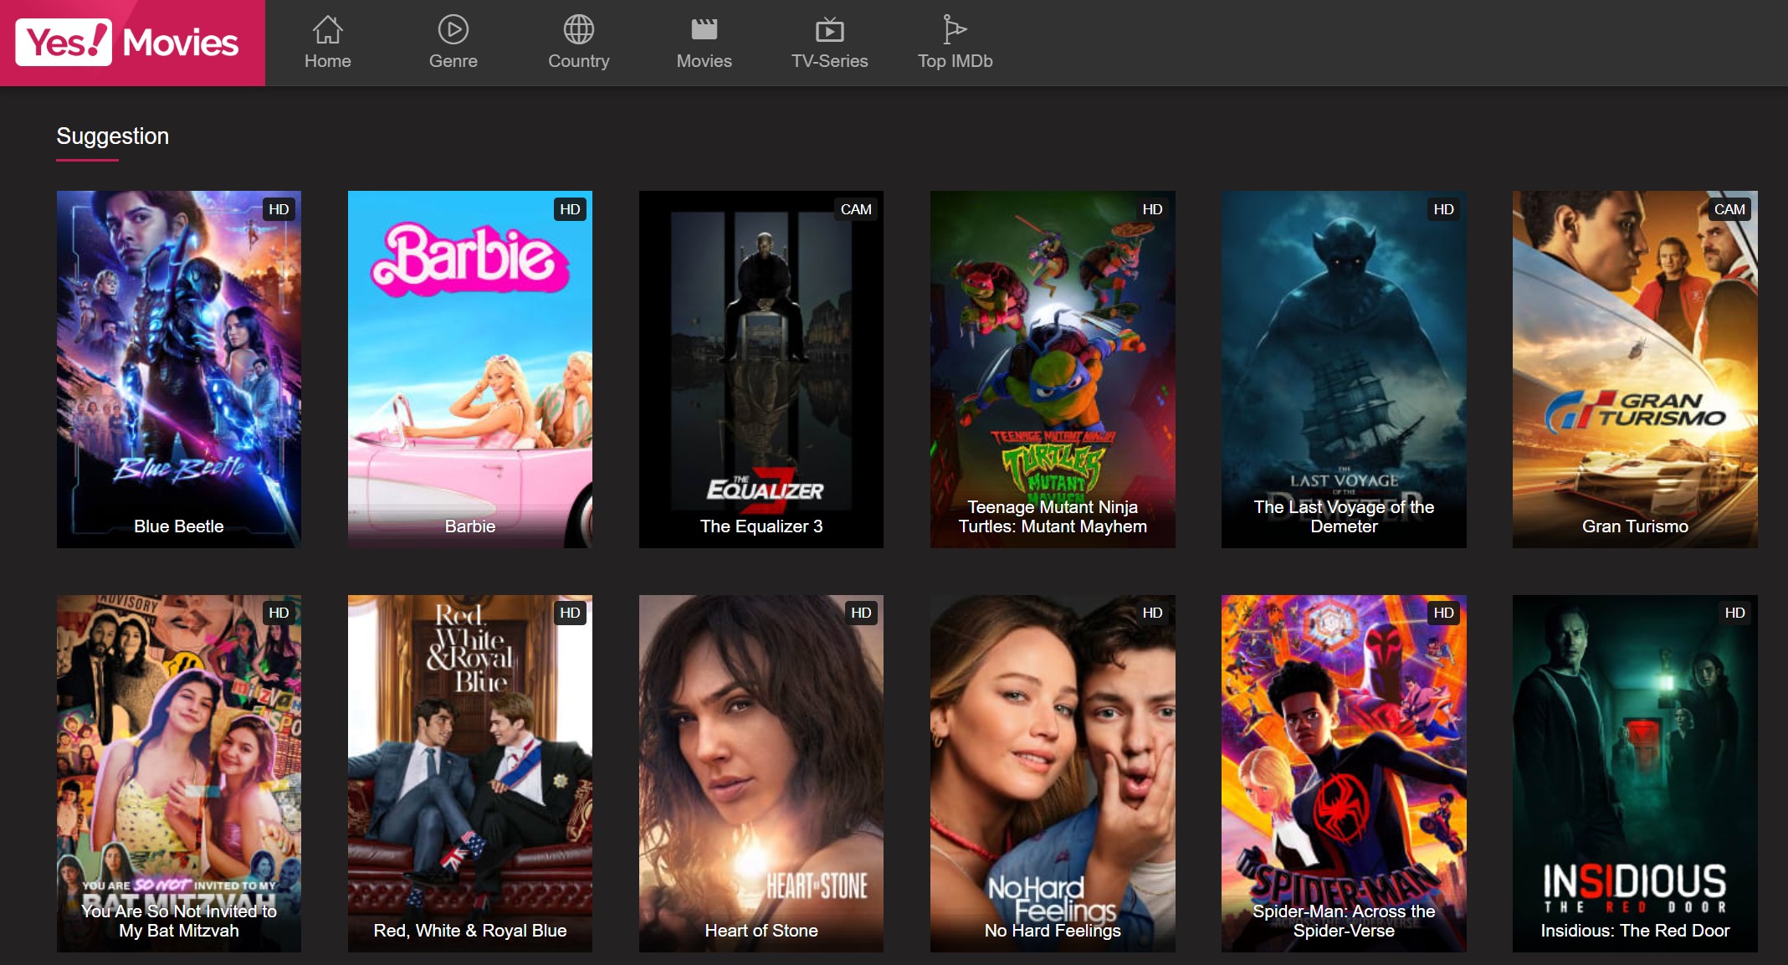Click the Blue Beetle title text
This screenshot has width=1788, height=965.
pos(179,526)
